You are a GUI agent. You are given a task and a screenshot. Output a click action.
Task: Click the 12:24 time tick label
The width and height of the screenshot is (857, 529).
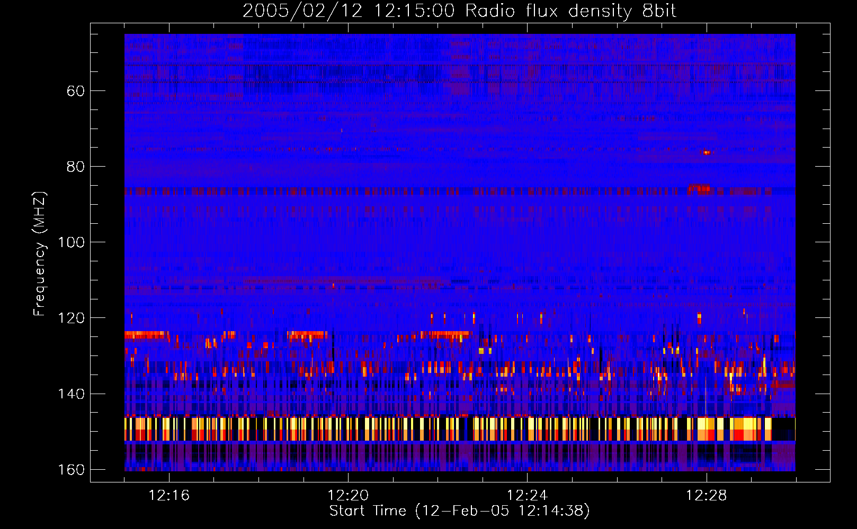pos(527,496)
